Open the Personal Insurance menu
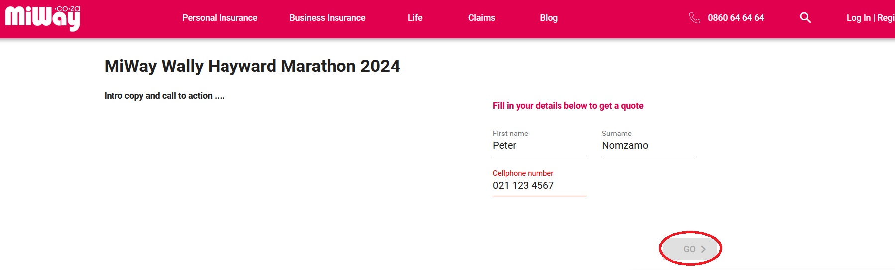Image resolution: width=895 pixels, height=270 pixels. pos(220,18)
